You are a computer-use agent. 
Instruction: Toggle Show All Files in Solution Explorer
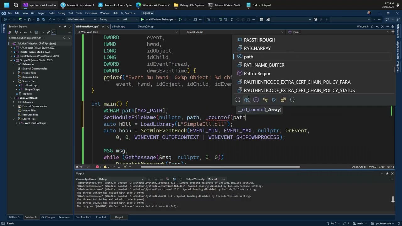(x=36, y=32)
